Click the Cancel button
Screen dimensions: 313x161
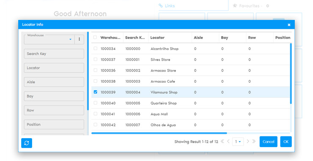pos(269,142)
